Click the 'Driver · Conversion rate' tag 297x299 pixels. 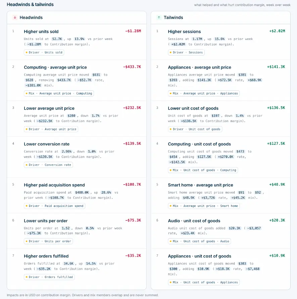click(x=48, y=165)
